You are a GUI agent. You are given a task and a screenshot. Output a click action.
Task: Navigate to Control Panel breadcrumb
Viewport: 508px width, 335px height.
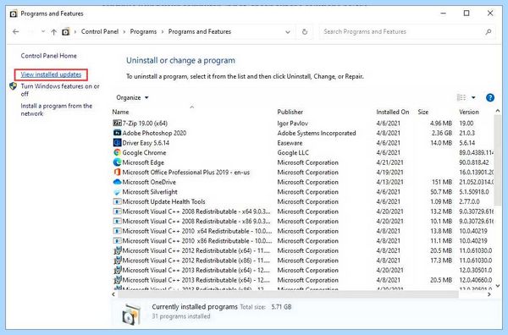coord(100,31)
